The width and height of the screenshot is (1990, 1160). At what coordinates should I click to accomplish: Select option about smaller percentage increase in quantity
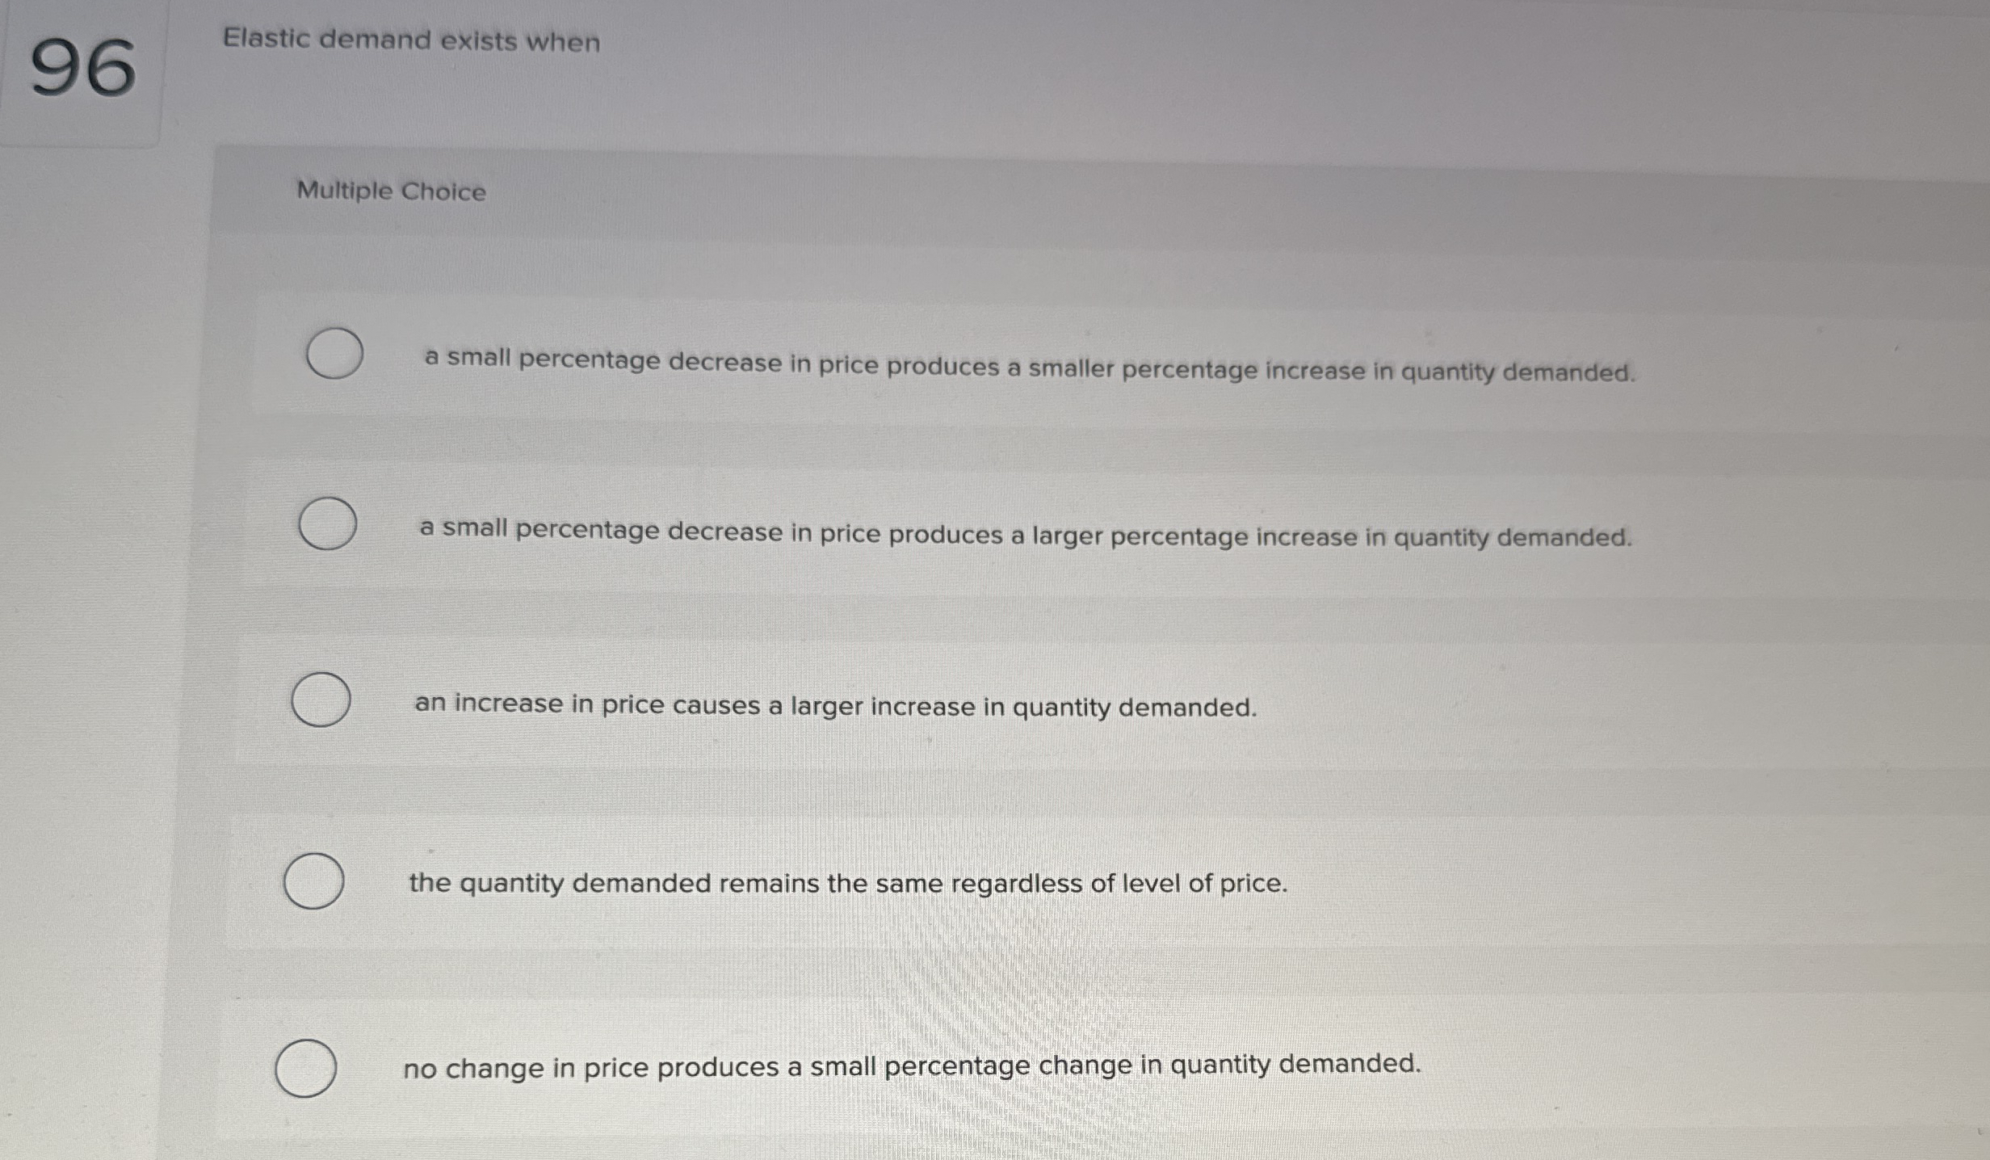pyautogui.click(x=337, y=353)
